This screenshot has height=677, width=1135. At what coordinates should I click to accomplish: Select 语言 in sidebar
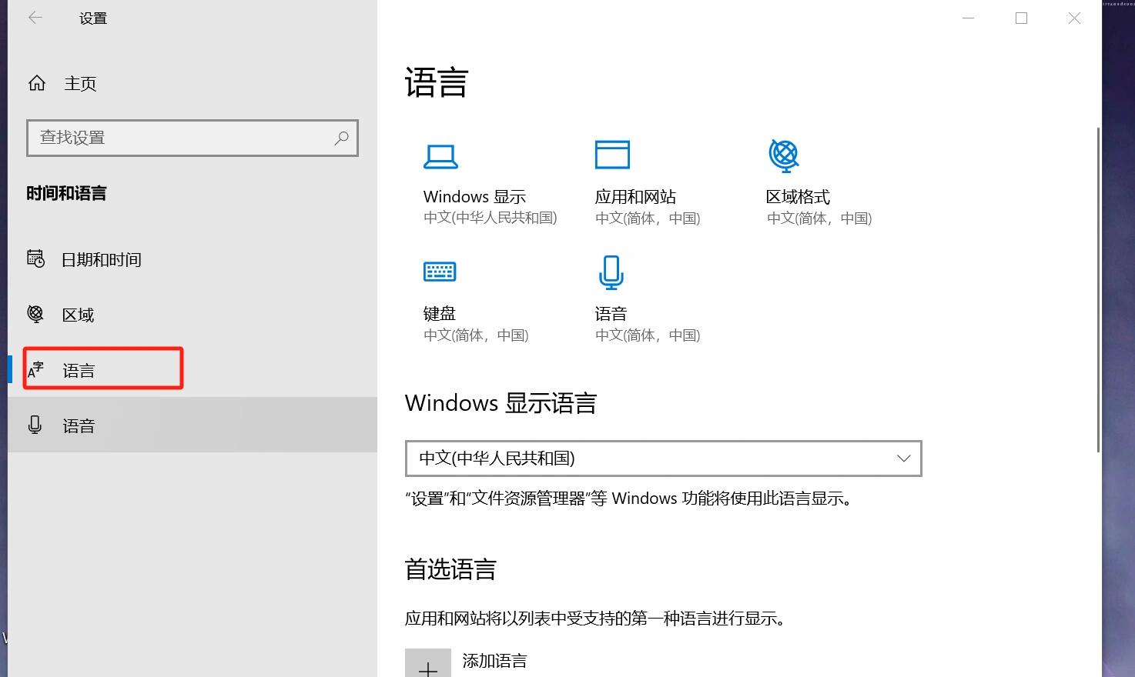tap(193, 370)
